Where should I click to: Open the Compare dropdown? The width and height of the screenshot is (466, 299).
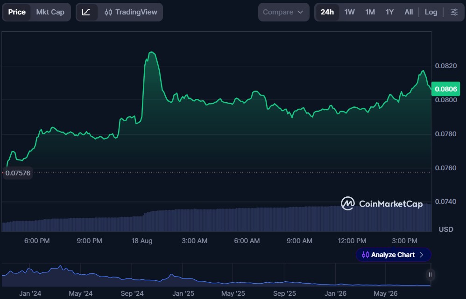(x=283, y=12)
